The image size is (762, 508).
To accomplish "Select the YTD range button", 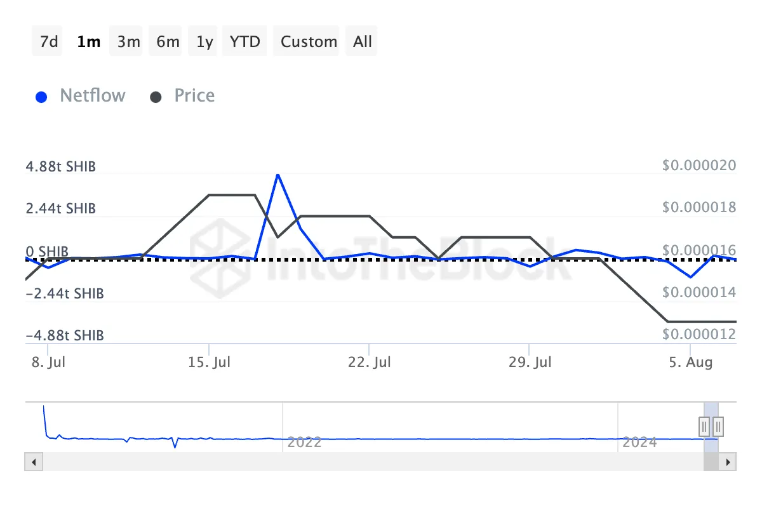I will click(x=245, y=42).
